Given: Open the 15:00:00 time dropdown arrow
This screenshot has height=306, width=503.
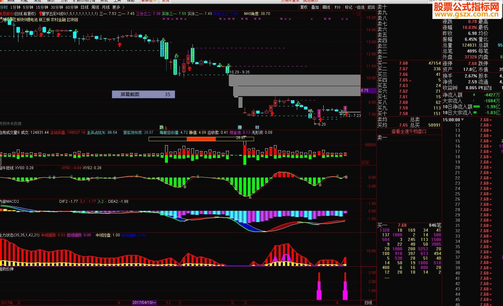Looking at the screenshot, I should [462, 120].
